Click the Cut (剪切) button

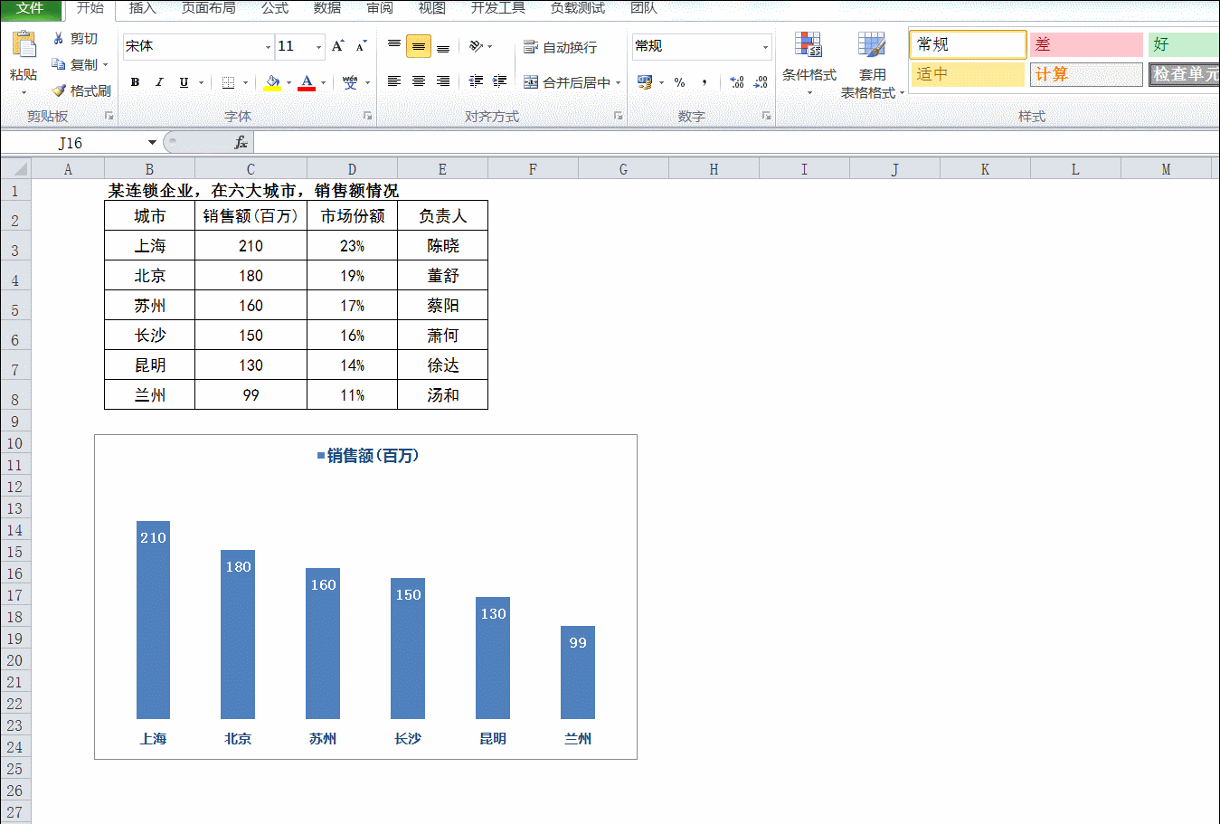(75, 39)
